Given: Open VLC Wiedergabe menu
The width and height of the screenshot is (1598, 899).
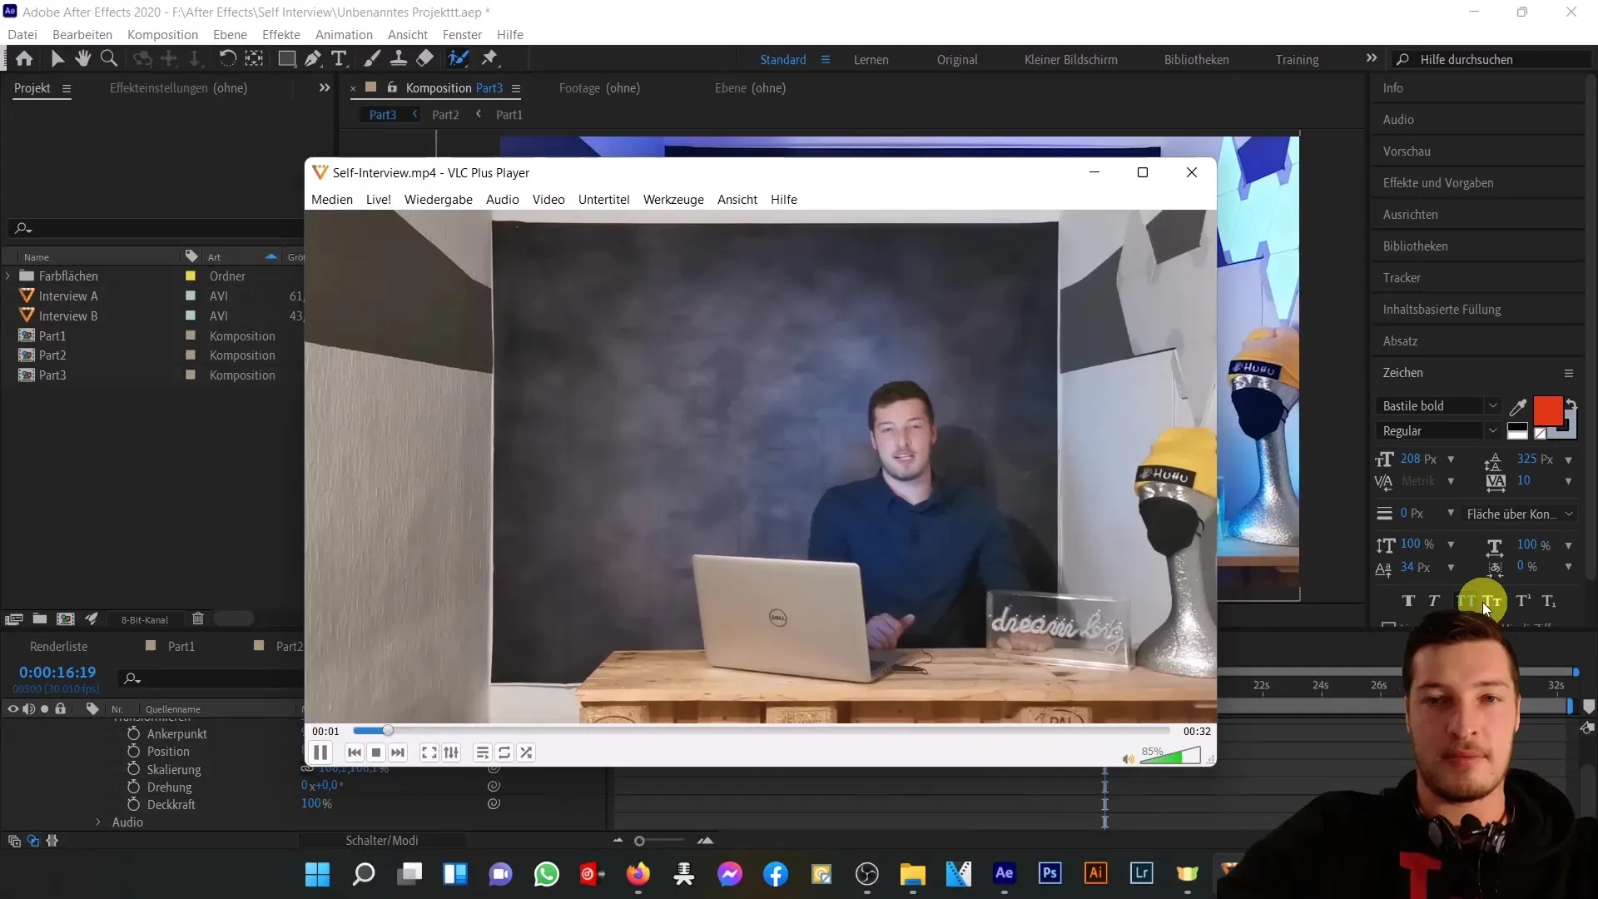Looking at the screenshot, I should coord(439,199).
